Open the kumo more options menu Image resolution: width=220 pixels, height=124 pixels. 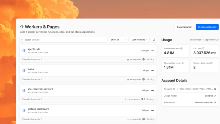coord(152,71)
